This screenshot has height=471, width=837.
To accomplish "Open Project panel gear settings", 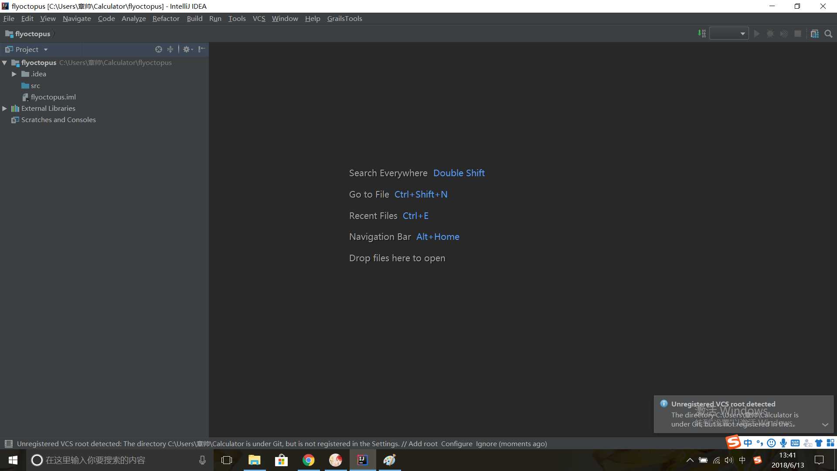I will pyautogui.click(x=188, y=49).
